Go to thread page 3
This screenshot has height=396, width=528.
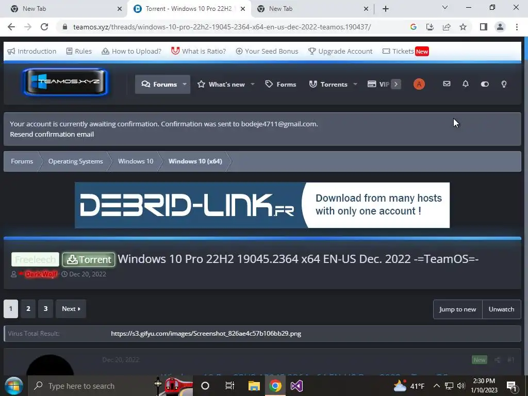click(45, 309)
